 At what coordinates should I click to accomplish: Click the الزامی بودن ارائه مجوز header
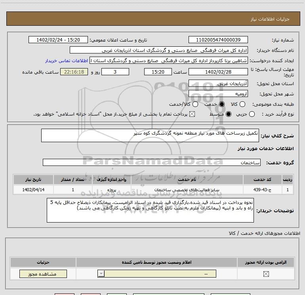pyautogui.click(x=266, y=262)
